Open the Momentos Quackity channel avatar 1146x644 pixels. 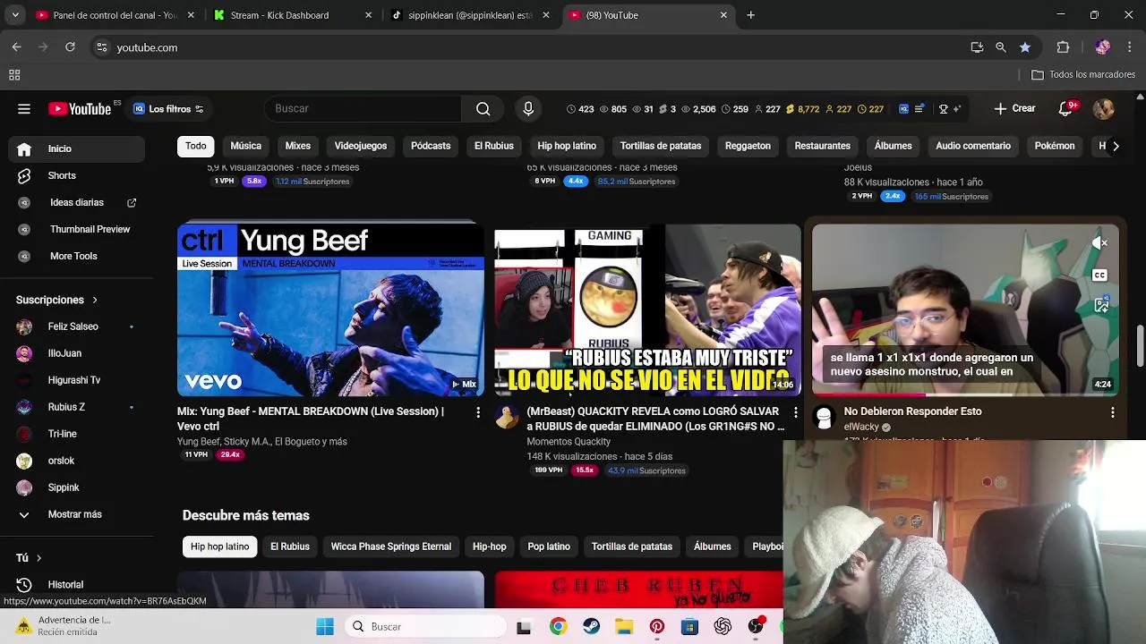[507, 417]
